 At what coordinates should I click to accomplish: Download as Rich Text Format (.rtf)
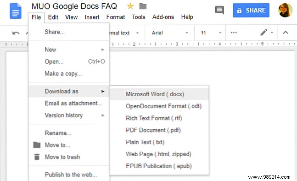coord(159,118)
